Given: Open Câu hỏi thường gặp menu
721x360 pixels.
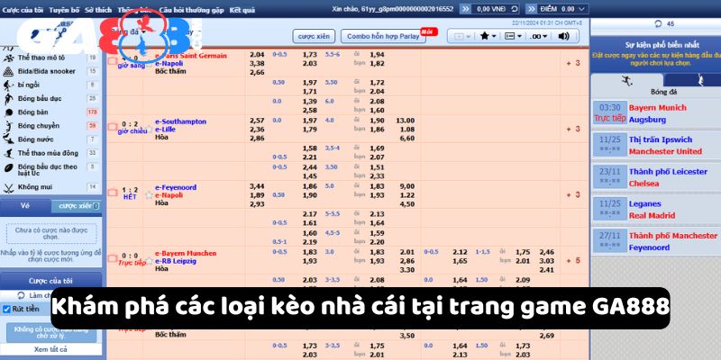Looking at the screenshot, I should (191, 10).
